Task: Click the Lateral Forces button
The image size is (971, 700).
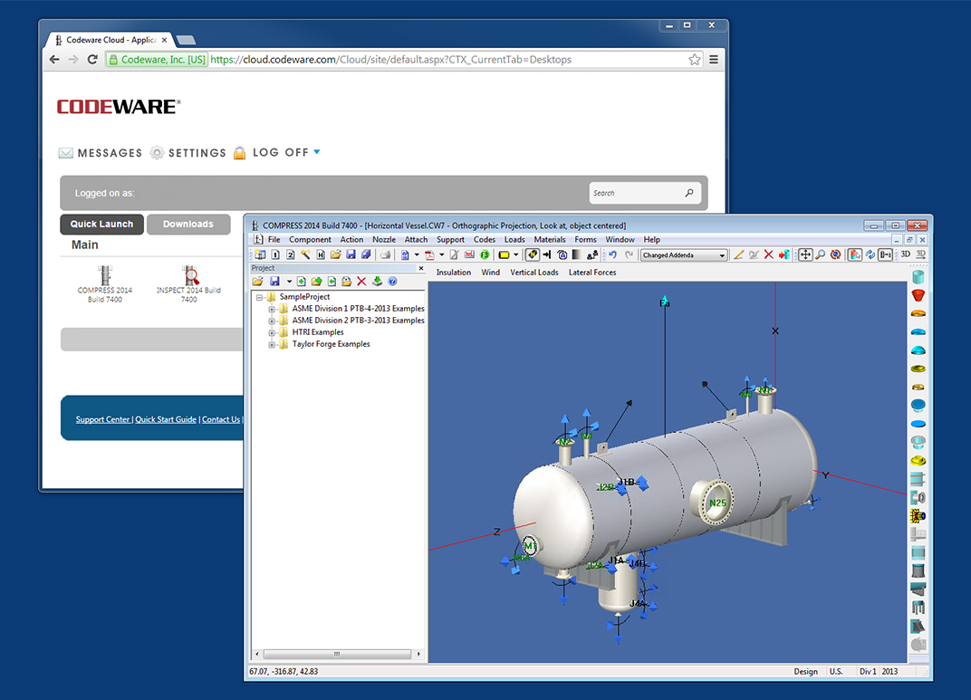Action: [x=592, y=273]
